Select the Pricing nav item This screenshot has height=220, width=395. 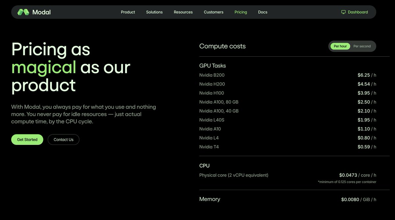tap(241, 12)
